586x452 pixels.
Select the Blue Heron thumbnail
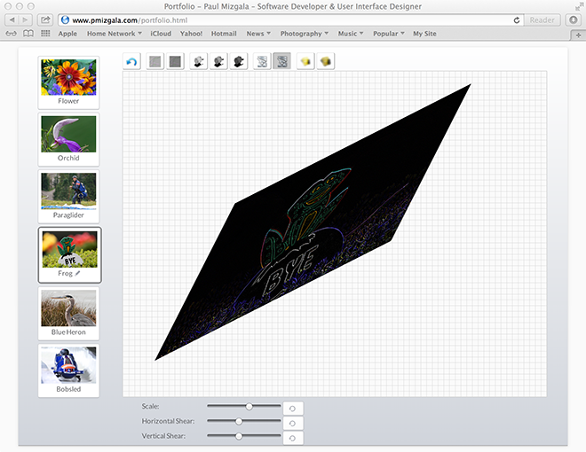click(x=68, y=313)
